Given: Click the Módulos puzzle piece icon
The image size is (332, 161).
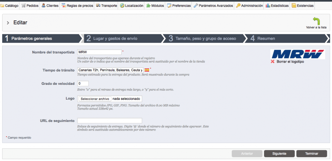Looking at the screenshot, I should click(x=148, y=6).
